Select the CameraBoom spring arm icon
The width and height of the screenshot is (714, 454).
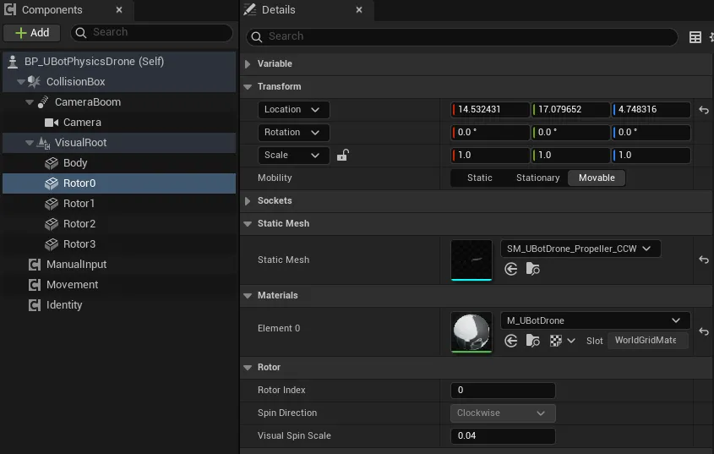click(x=43, y=102)
